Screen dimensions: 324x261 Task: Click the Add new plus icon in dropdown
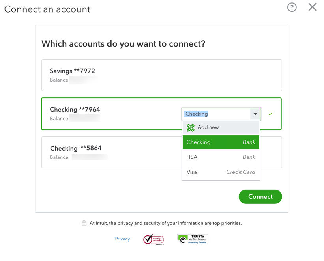(x=190, y=127)
